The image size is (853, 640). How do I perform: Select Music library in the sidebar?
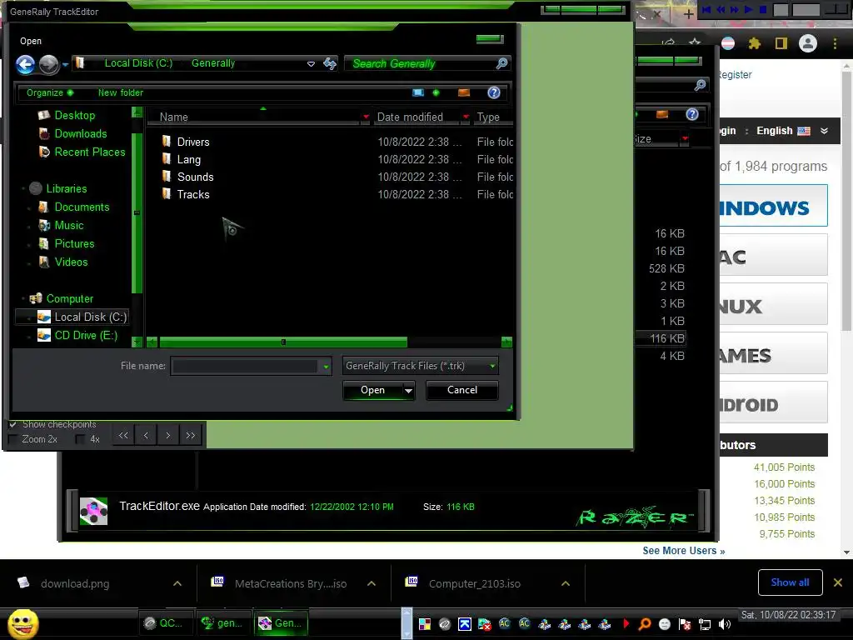click(69, 225)
